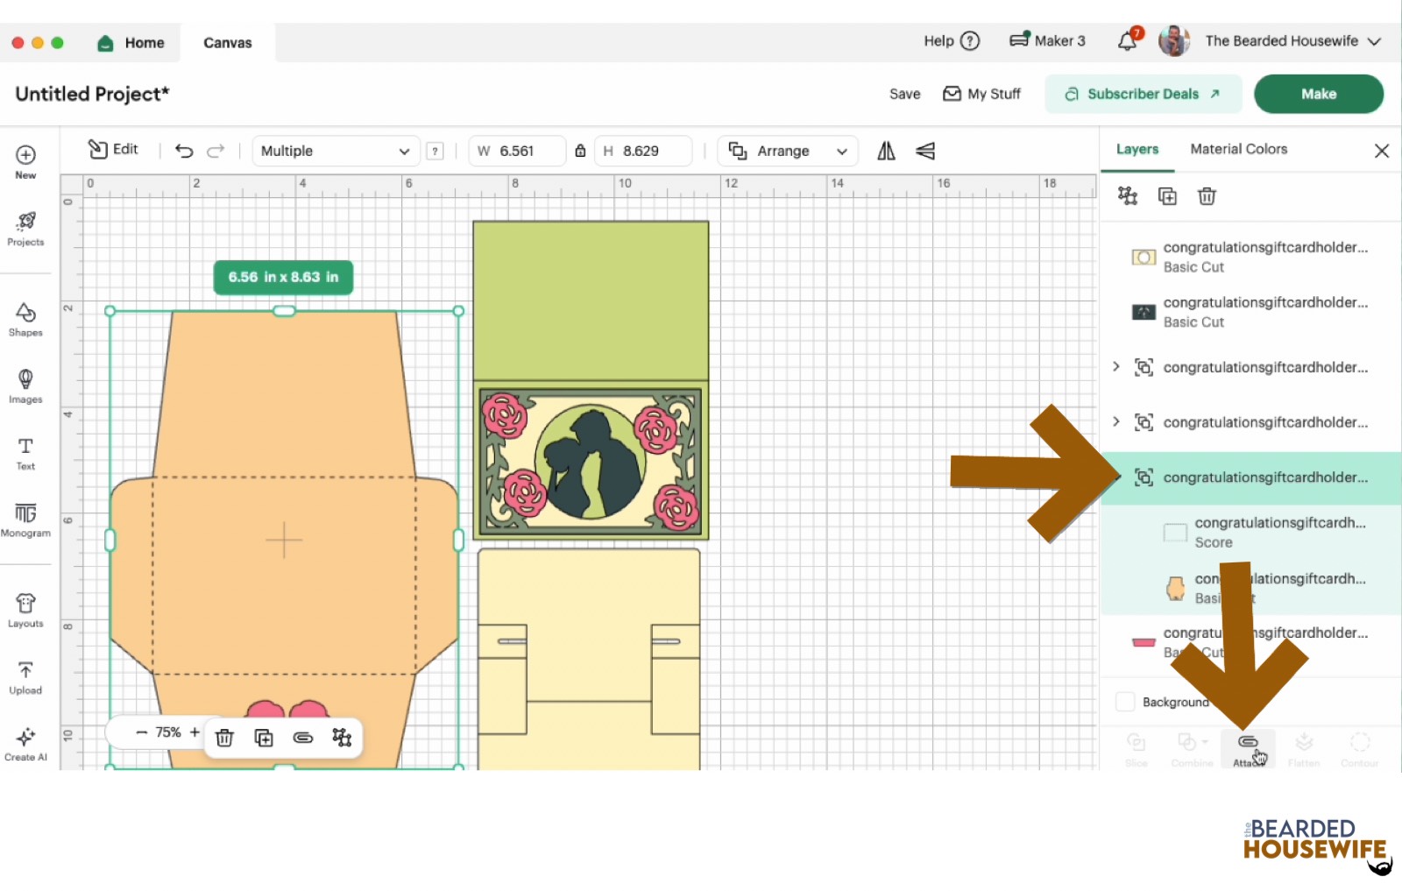The width and height of the screenshot is (1402, 891).
Task: Open the Shapes panel in the sidebar
Action: pos(25,319)
